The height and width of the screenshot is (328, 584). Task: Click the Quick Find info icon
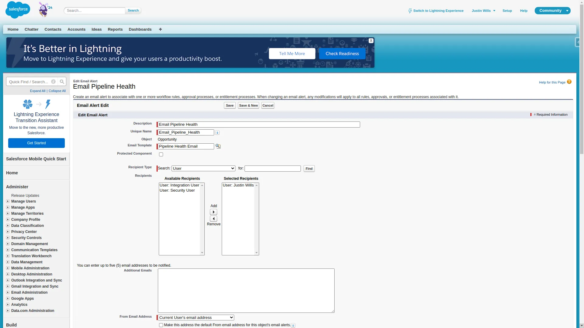[53, 82]
